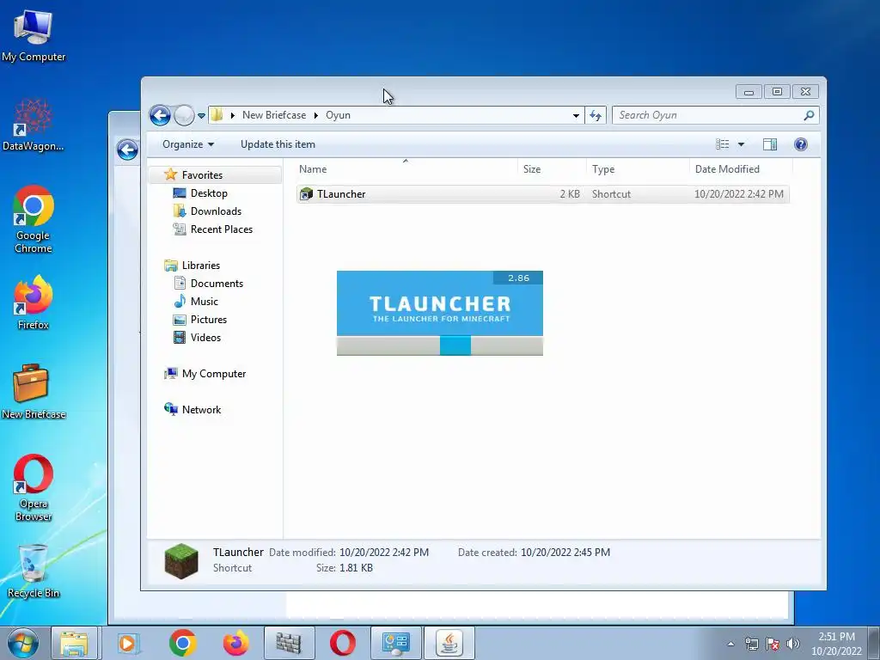The height and width of the screenshot is (660, 880).
Task: Open the recent pages dropdown arrow
Action: 201,116
